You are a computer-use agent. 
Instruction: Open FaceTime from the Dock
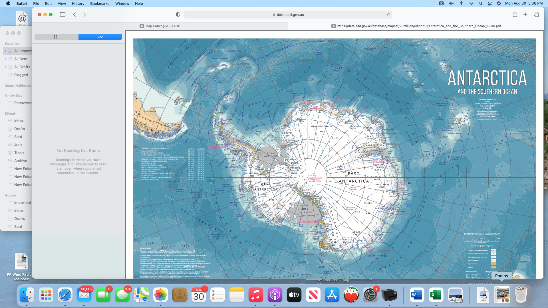click(103, 295)
